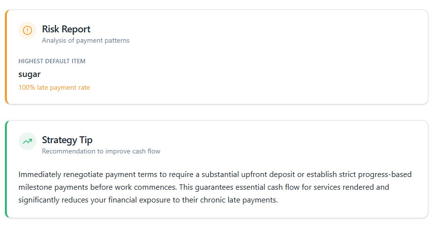The width and height of the screenshot is (444, 227).
Task: Click the green left border of Strategy Tip card
Action: 6,169
